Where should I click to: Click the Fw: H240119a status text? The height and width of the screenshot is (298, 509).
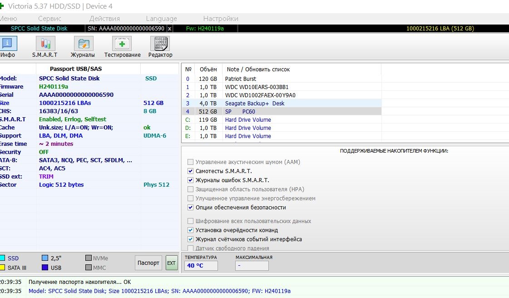pos(205,29)
